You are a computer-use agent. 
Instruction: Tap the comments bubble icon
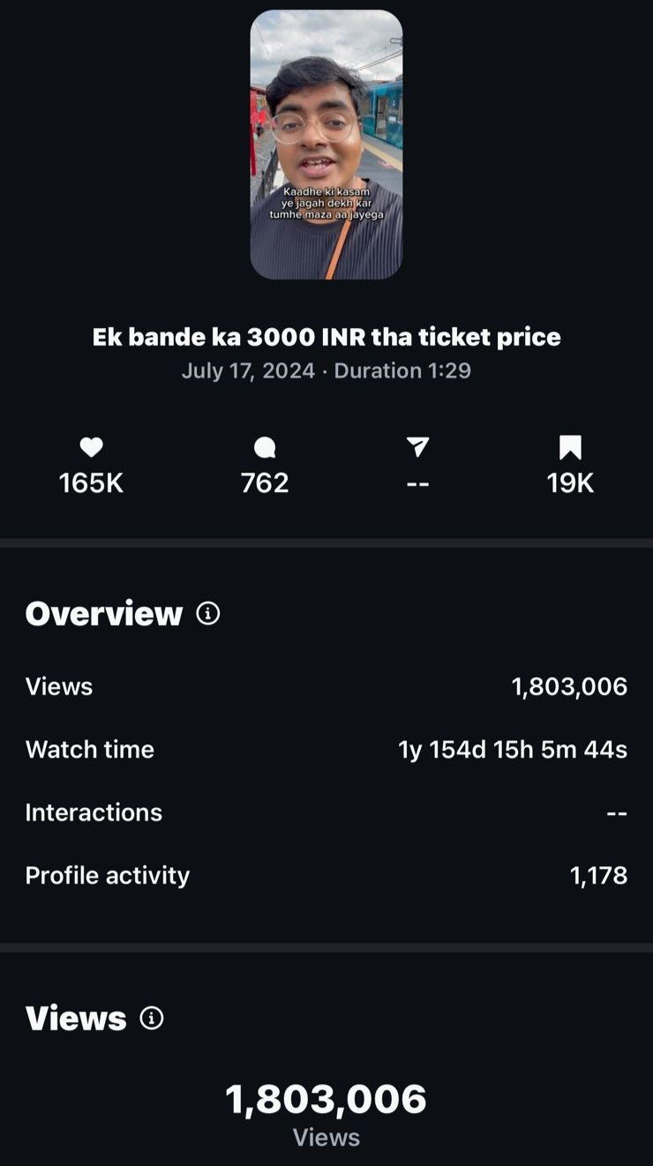point(265,448)
